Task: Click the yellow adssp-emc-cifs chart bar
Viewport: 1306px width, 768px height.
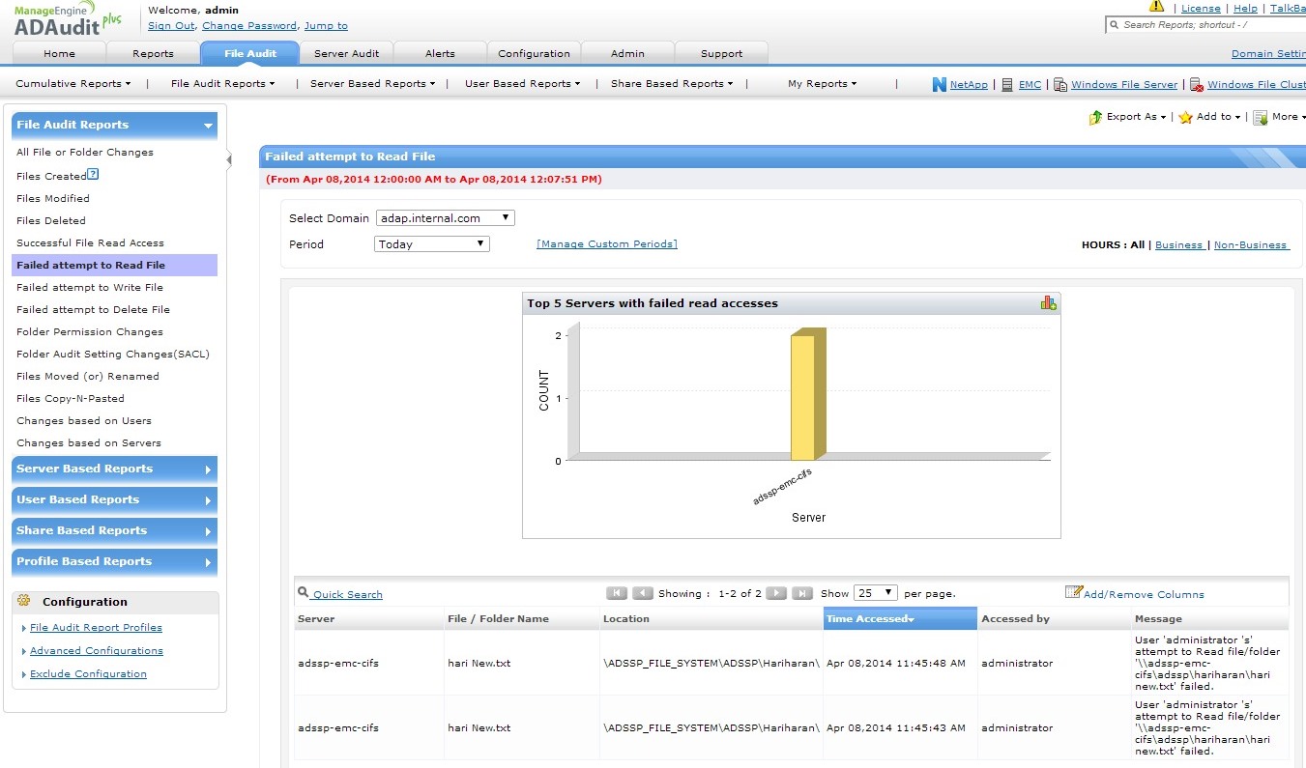Action: click(x=804, y=398)
